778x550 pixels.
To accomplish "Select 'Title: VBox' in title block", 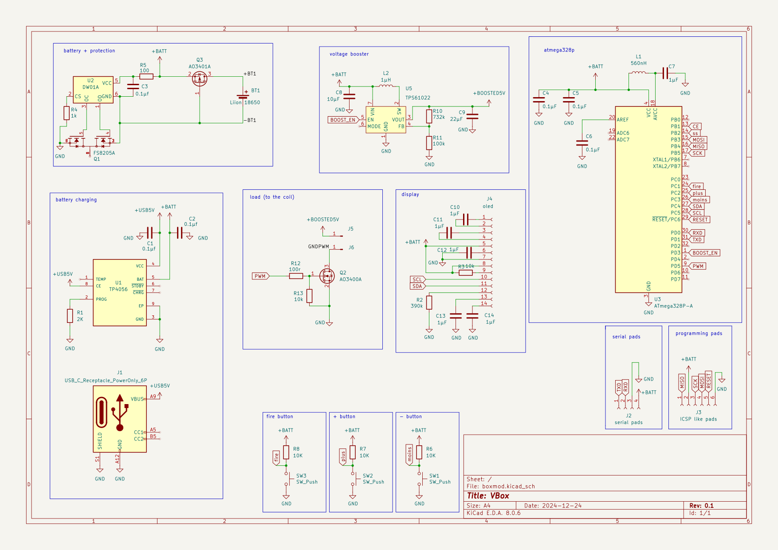I will [488, 496].
